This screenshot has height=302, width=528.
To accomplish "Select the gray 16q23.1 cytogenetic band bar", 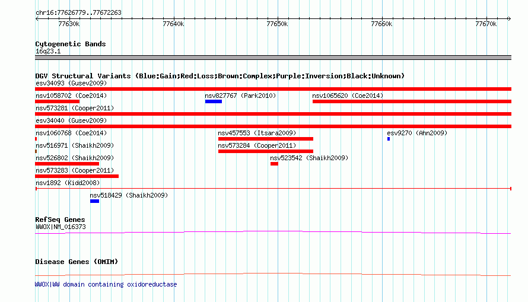I will pos(273,58).
